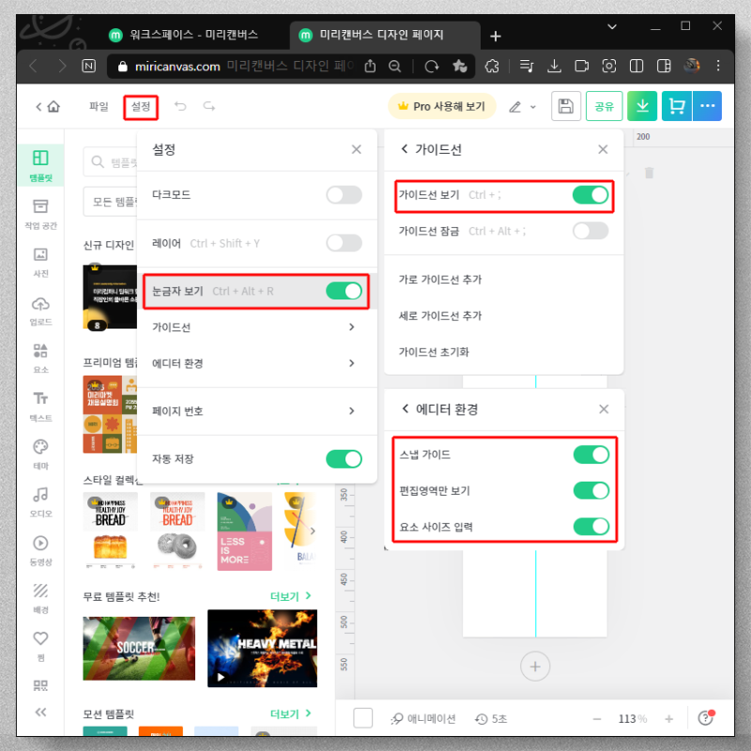Enable the 가이드선 잠금 switch

point(590,231)
